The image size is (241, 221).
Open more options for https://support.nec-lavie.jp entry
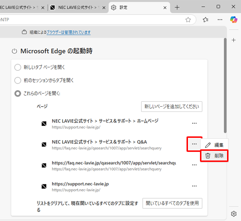194,186
